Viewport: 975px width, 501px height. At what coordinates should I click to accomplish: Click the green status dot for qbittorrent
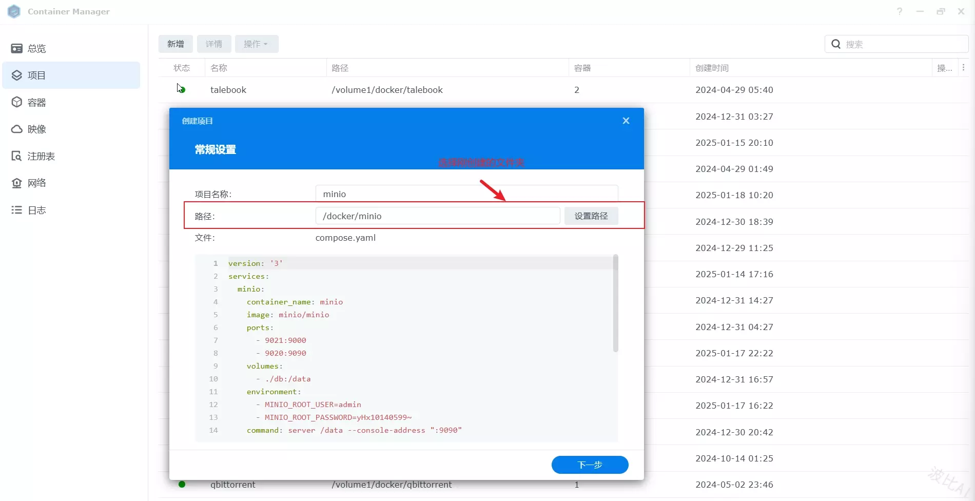182,484
